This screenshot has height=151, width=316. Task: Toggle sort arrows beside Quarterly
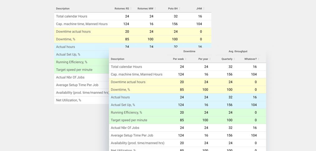coord(234,59)
